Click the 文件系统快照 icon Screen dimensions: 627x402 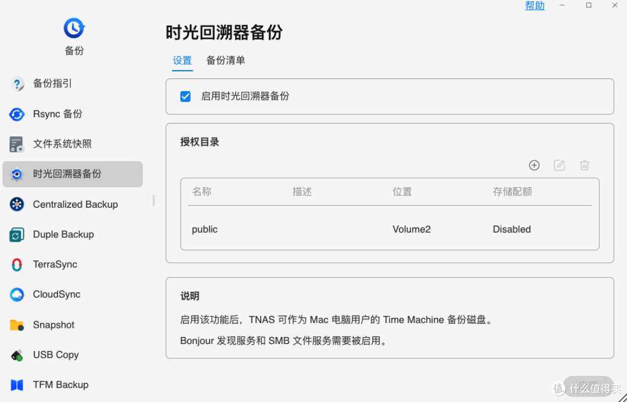(x=17, y=144)
